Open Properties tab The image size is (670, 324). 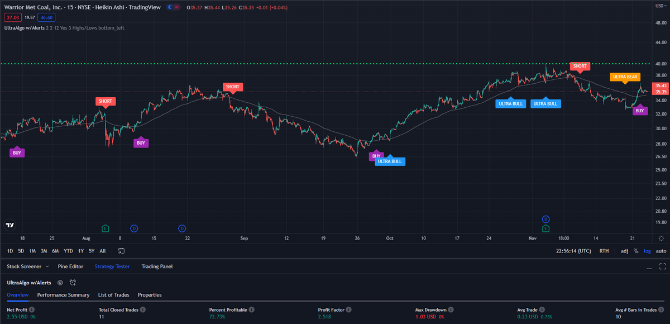click(150, 294)
